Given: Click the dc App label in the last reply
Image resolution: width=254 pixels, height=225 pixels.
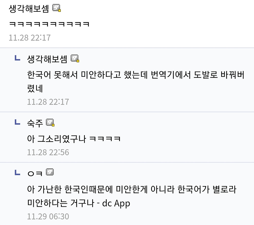Looking at the screenshot, I should pos(116,203).
